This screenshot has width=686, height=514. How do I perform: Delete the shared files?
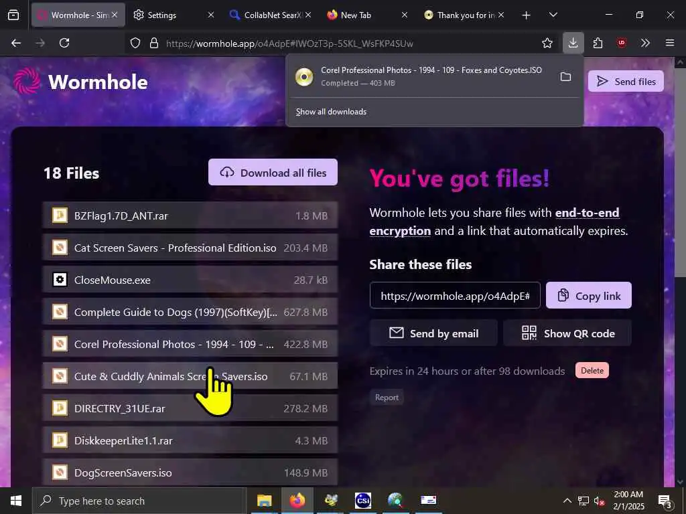coord(592,370)
